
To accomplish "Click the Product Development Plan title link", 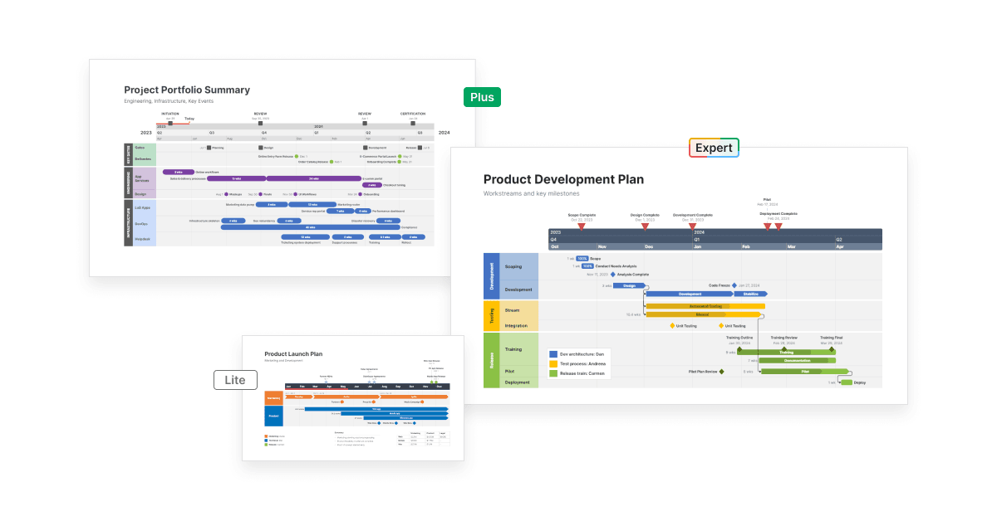I will click(x=563, y=179).
